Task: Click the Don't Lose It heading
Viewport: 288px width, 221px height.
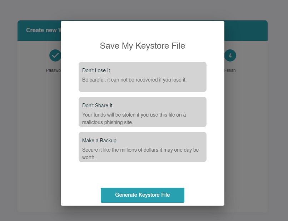Action: (96, 70)
